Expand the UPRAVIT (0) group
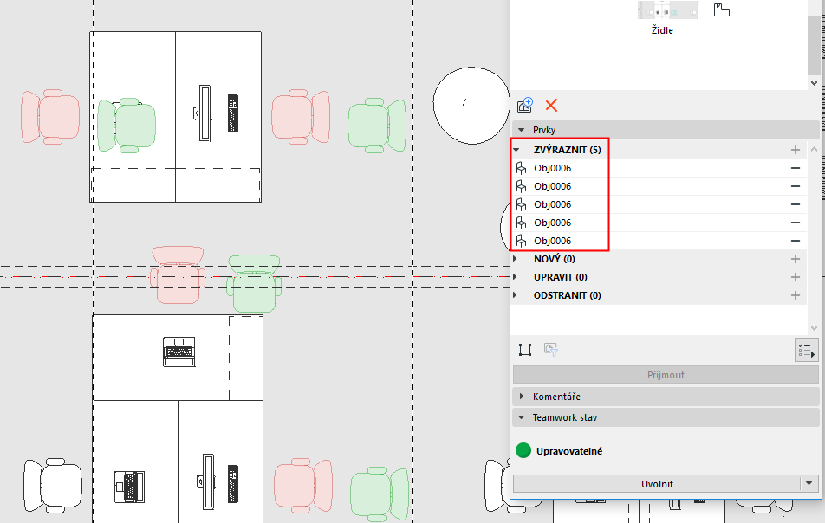Viewport: 825px width, 523px height. point(515,277)
